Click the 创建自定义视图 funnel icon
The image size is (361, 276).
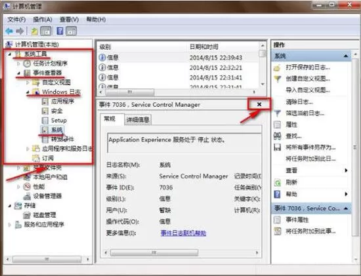tap(278, 79)
